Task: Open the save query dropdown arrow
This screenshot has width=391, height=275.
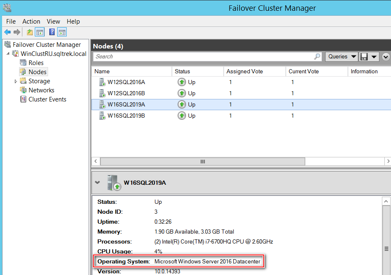Action: [x=374, y=57]
